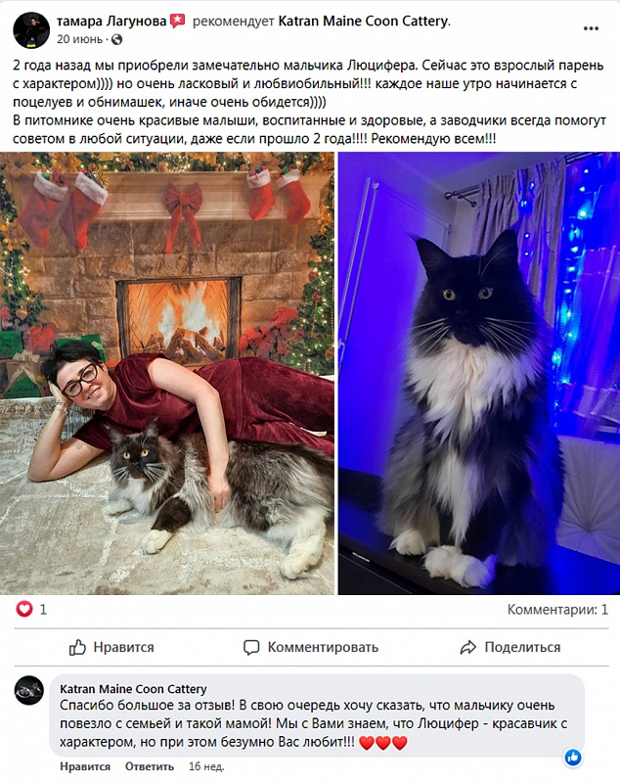Open Katran Maine Coon Cattery page link
Viewport: 620px width, 783px height.
click(364, 21)
